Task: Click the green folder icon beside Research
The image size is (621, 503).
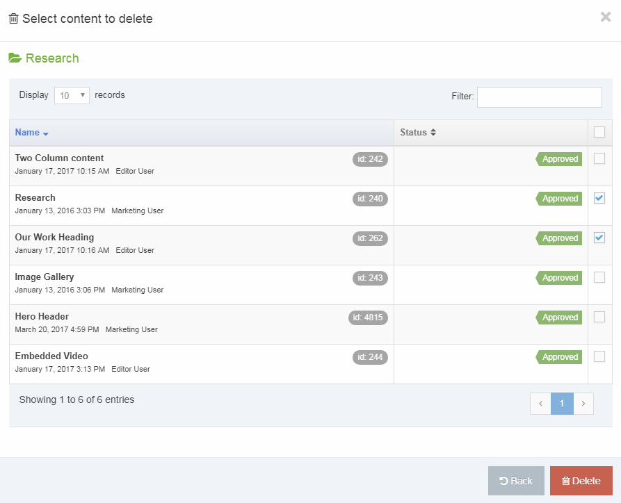Action: point(15,58)
